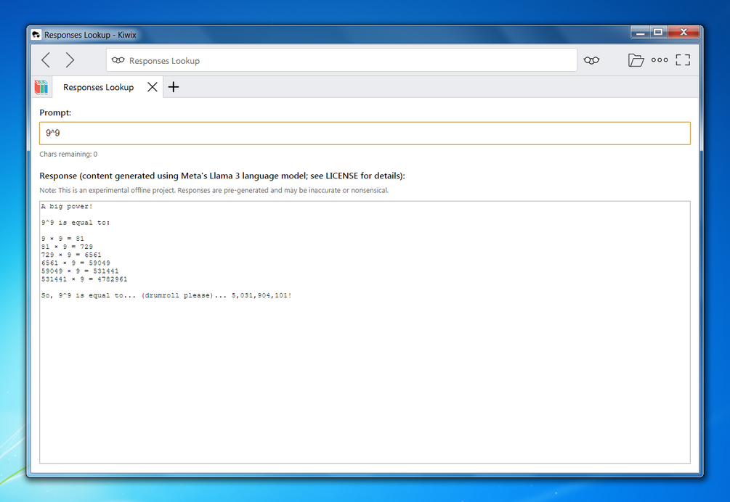Image resolution: width=730 pixels, height=502 pixels.
Task: Click the Responses Lookup search bar
Action: coord(341,60)
